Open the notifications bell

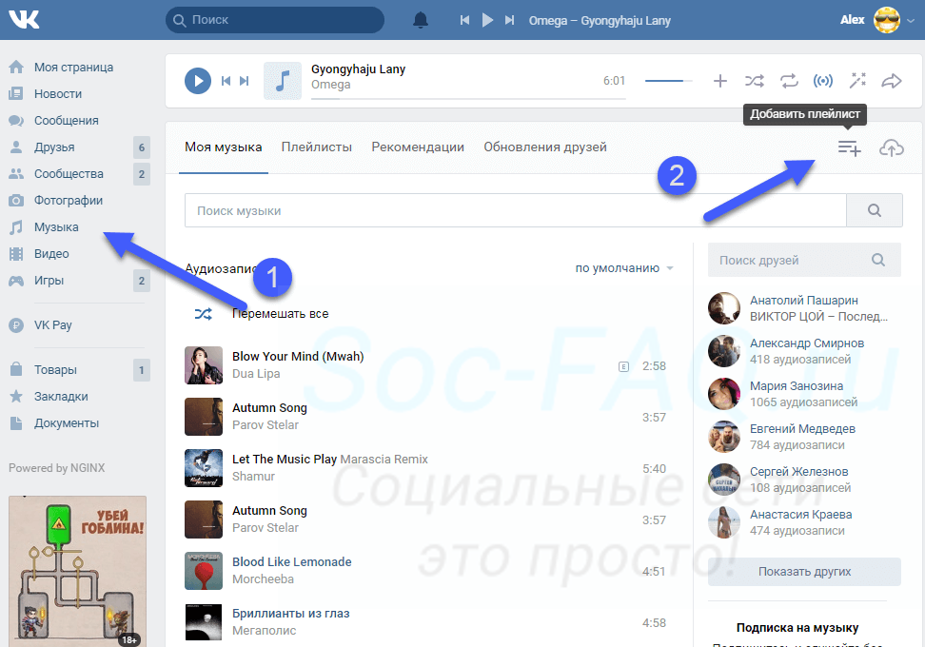click(420, 20)
